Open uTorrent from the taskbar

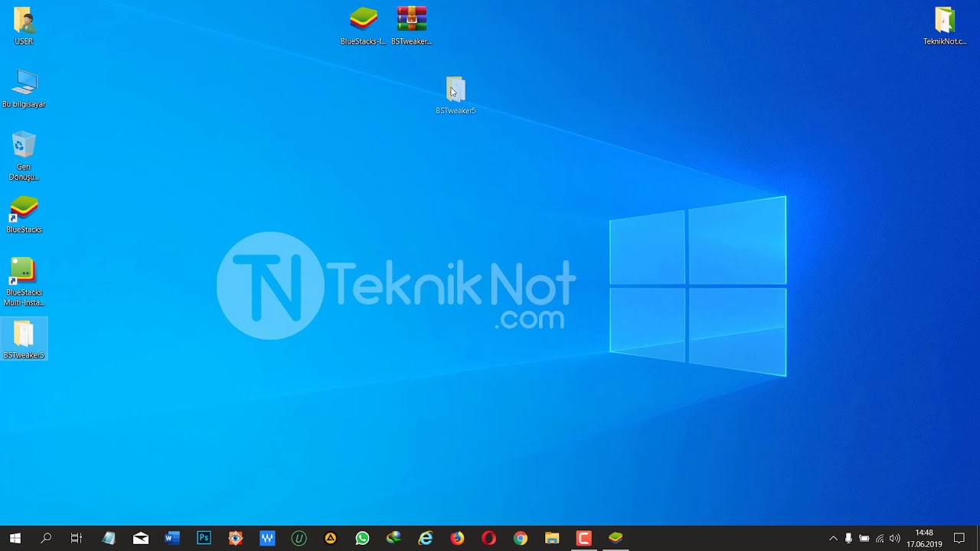[299, 538]
